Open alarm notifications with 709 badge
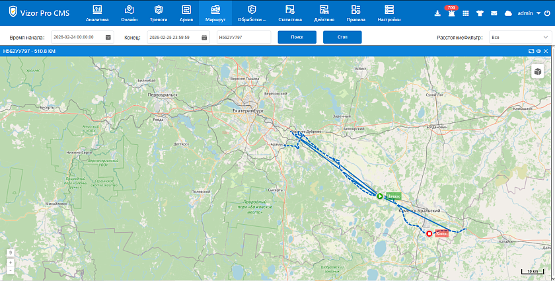The height and width of the screenshot is (281, 555). coord(451,13)
